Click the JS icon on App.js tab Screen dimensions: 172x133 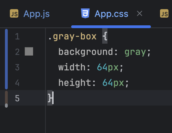coord(14,13)
